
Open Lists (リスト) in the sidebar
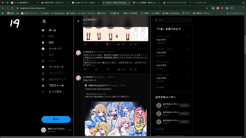pyautogui.click(x=49, y=61)
